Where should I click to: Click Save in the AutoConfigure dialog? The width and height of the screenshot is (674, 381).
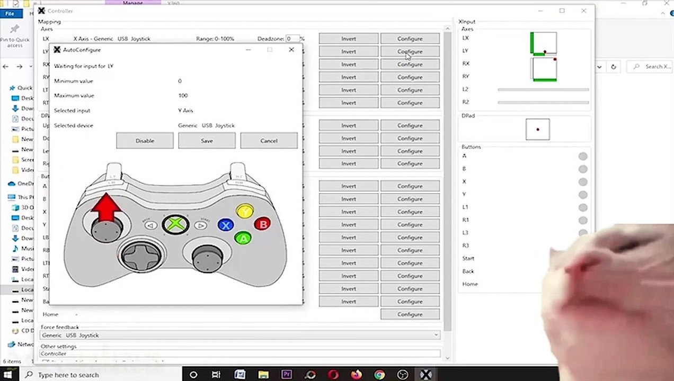207,141
